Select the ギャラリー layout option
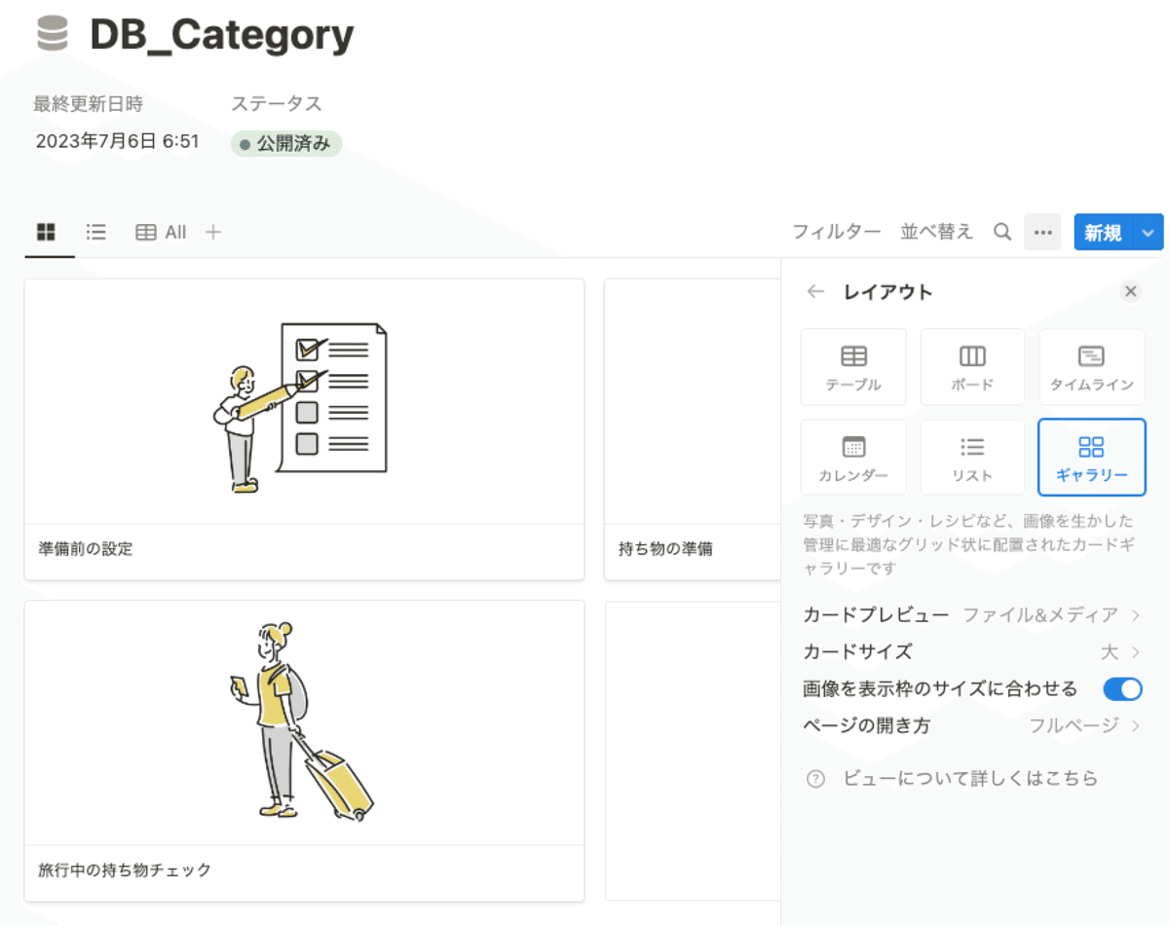 click(x=1091, y=457)
